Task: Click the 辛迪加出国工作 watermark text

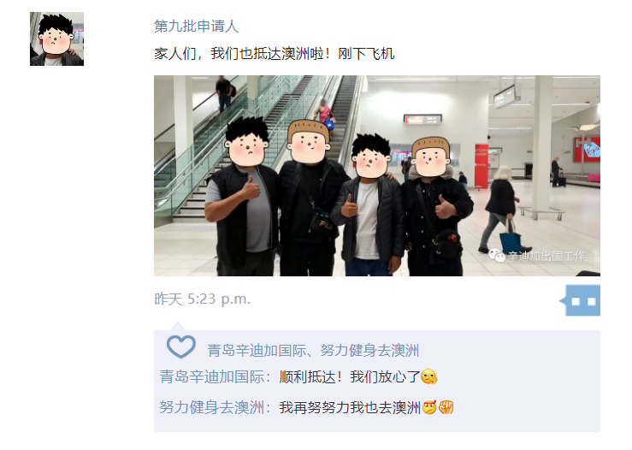Action: point(546,256)
